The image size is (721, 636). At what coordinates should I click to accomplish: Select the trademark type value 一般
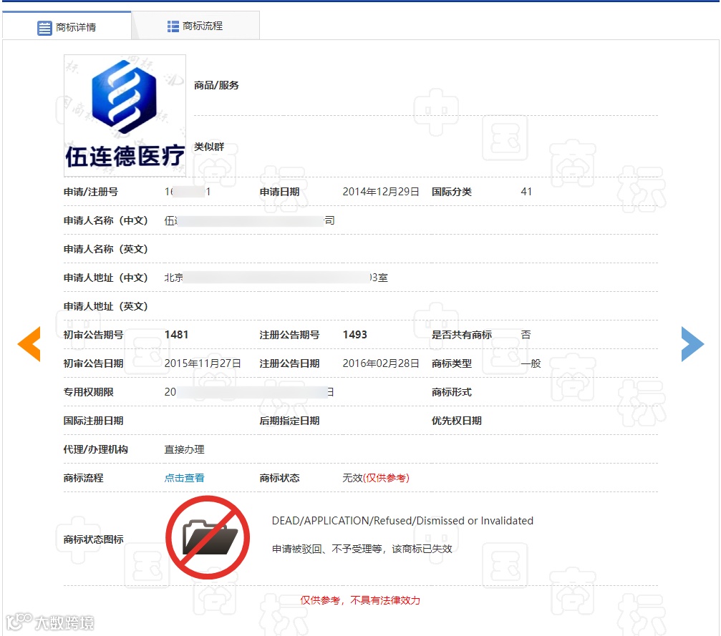[531, 363]
